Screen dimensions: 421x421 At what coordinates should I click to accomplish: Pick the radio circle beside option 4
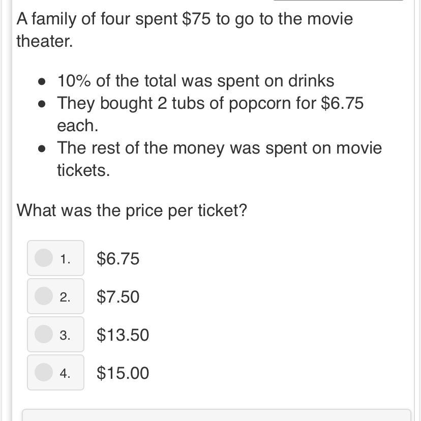[44, 372]
